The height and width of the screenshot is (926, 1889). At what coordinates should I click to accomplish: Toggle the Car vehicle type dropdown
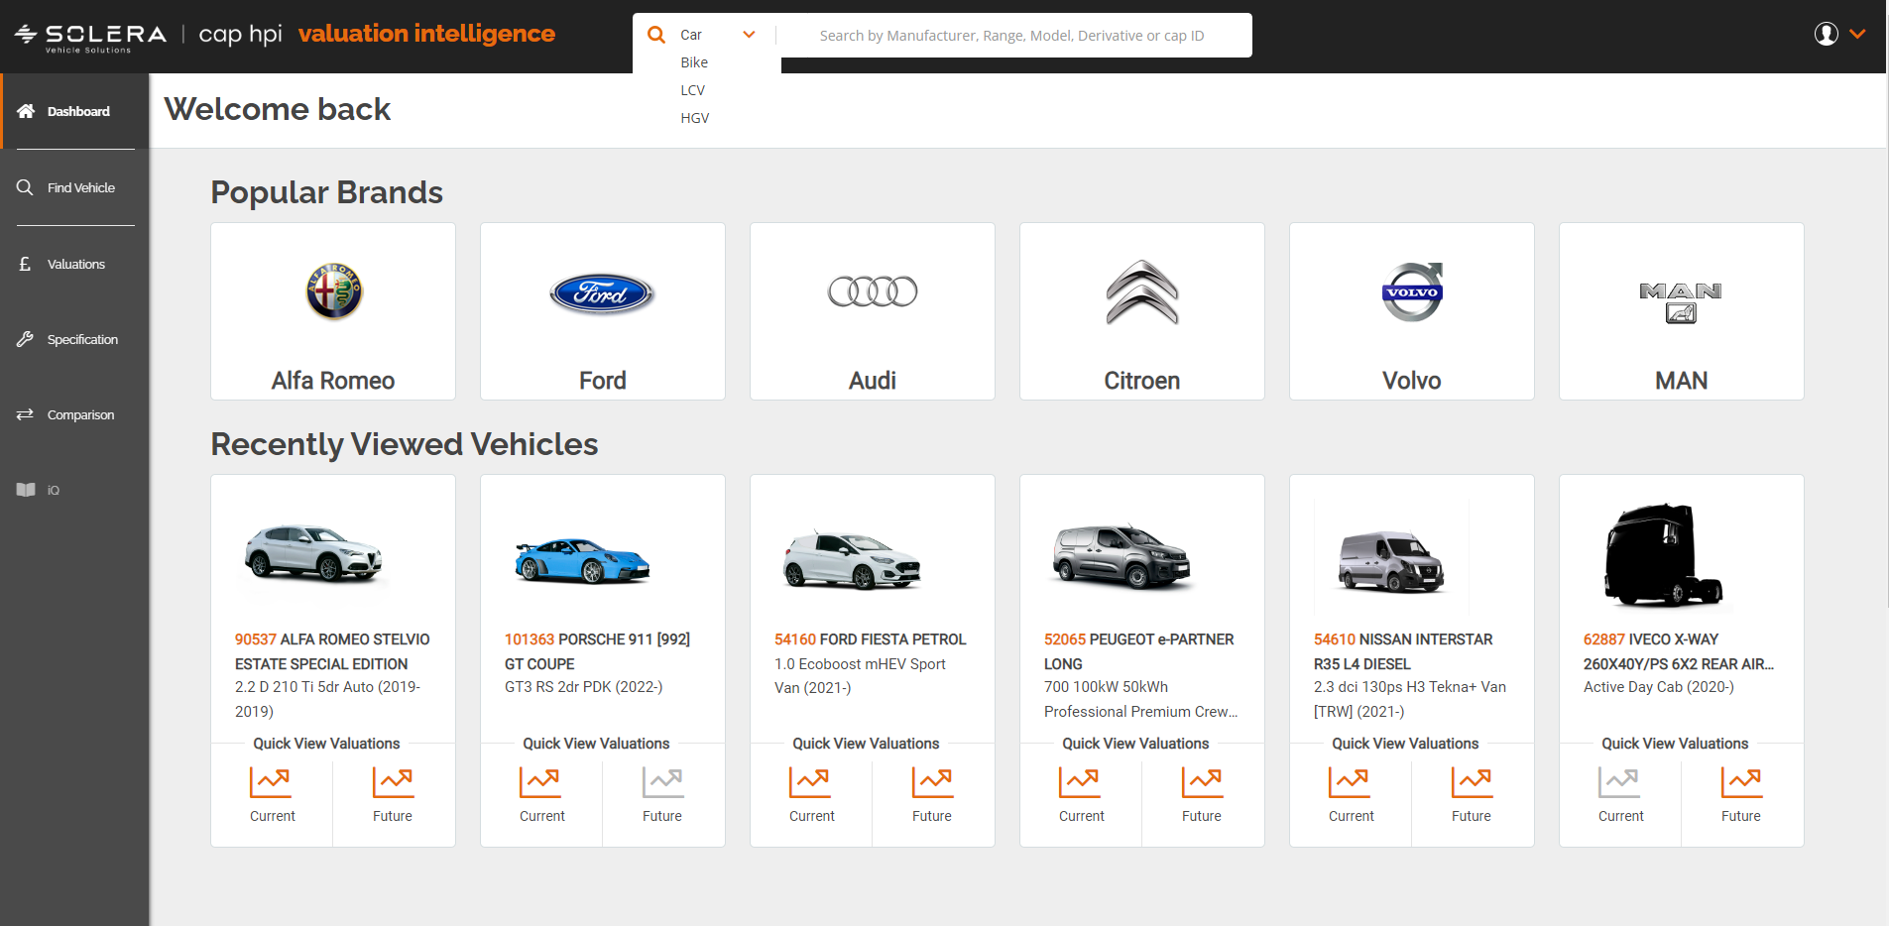click(718, 35)
